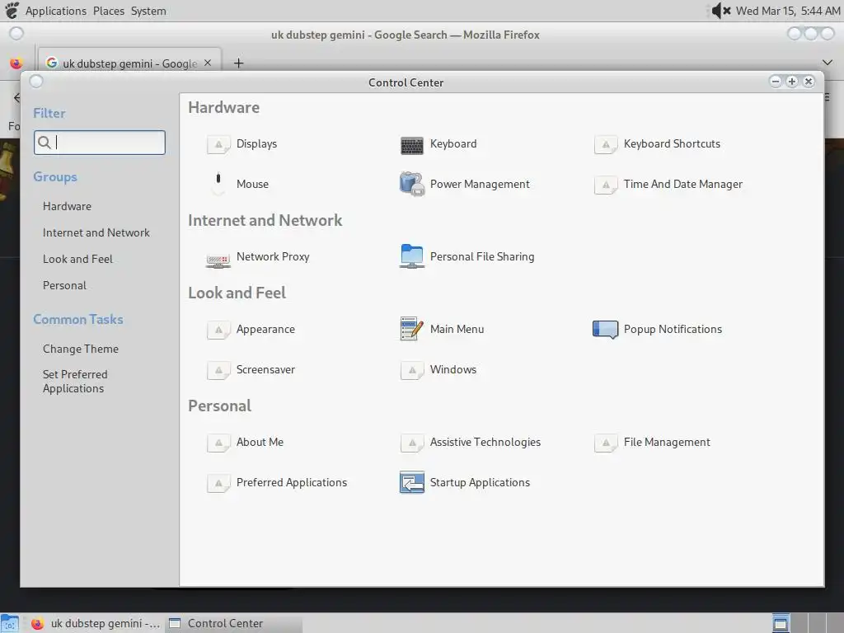Open the Screensaver icon
The height and width of the screenshot is (633, 844).
[x=218, y=370]
